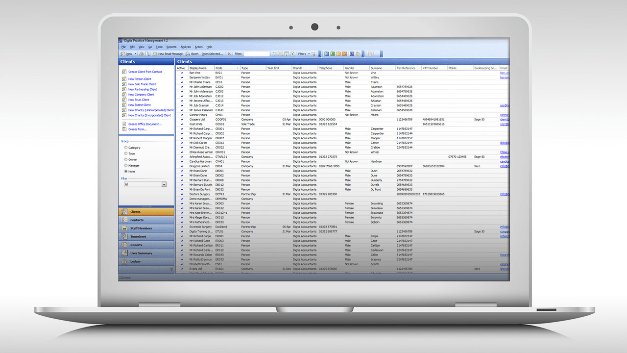
Task: Open the Reports menu
Action: coord(171,47)
